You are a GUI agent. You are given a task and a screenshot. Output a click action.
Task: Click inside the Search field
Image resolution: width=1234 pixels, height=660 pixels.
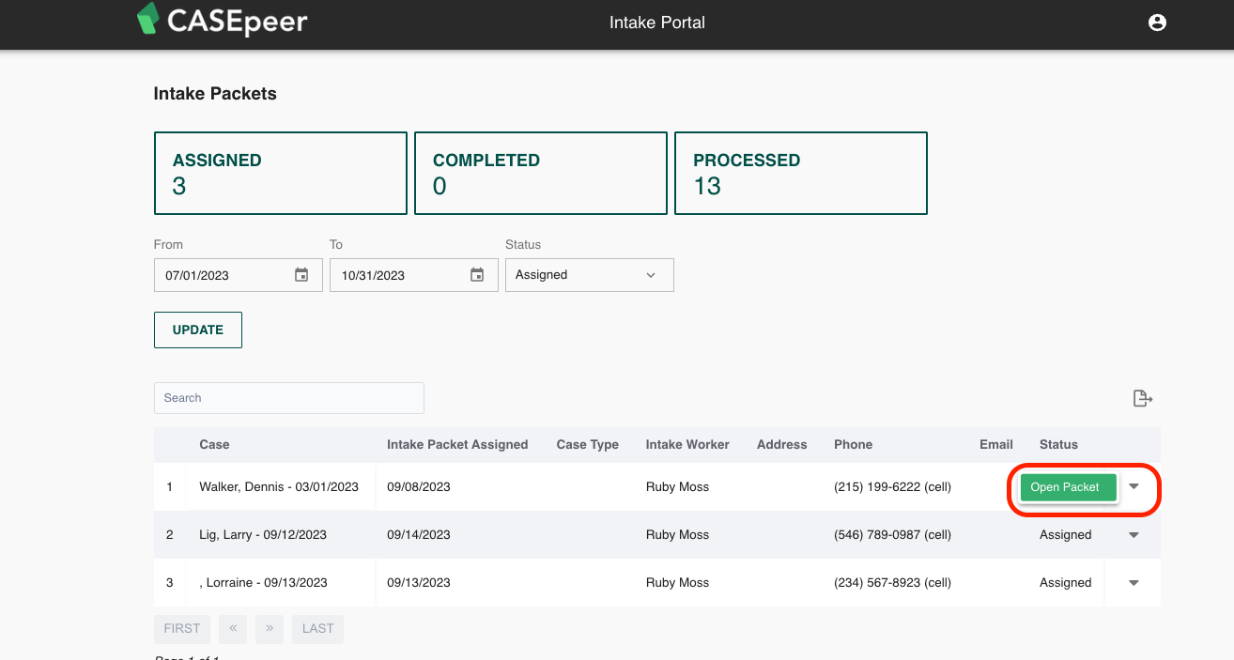click(x=288, y=397)
